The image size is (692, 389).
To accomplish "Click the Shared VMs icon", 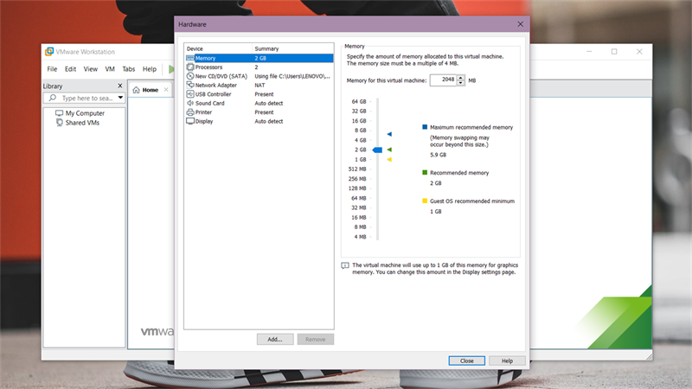I will click(59, 123).
